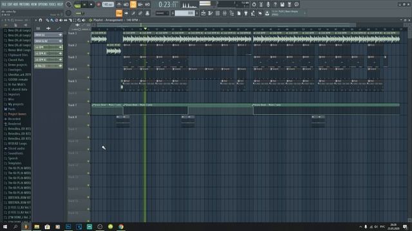Toggle the countdown before recording button

133,4
